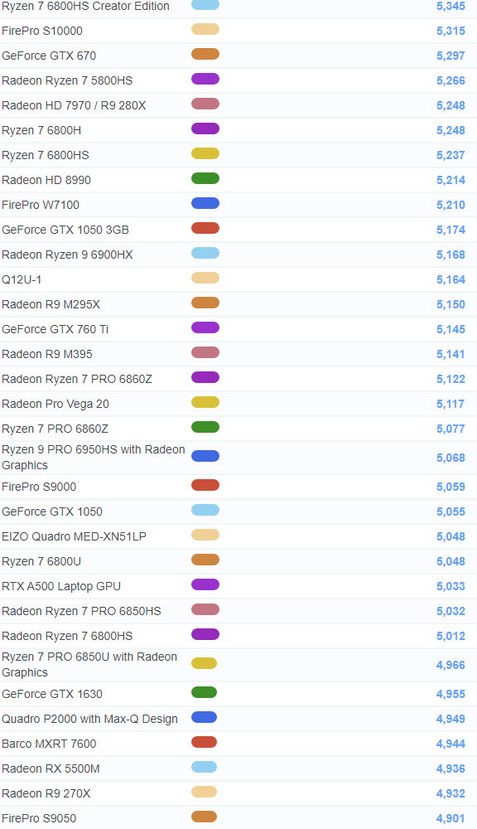This screenshot has height=829, width=477.
Task: Click the score 5,345
Action: (450, 7)
